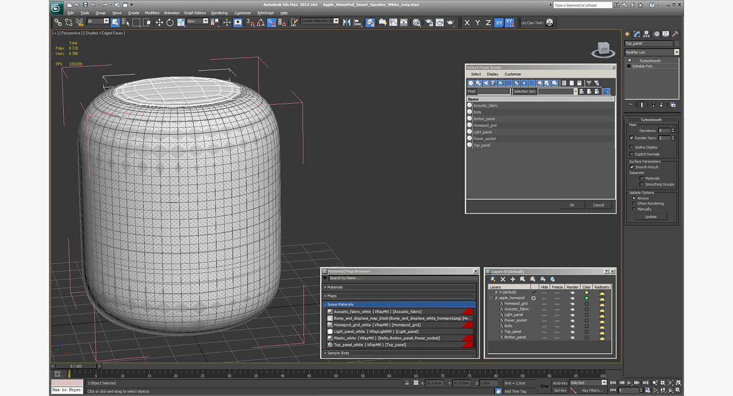Open Render Setup teapot icon
Image resolution: width=733 pixels, height=396 pixels.
coord(428,22)
